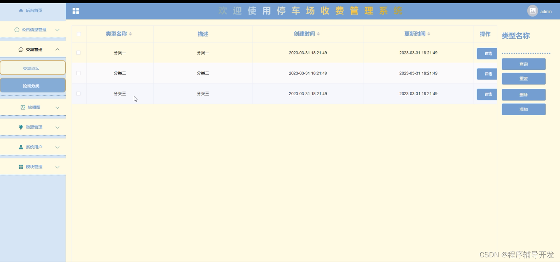Check the checkbox for row 分类一
This screenshot has height=262, width=560.
(78, 53)
